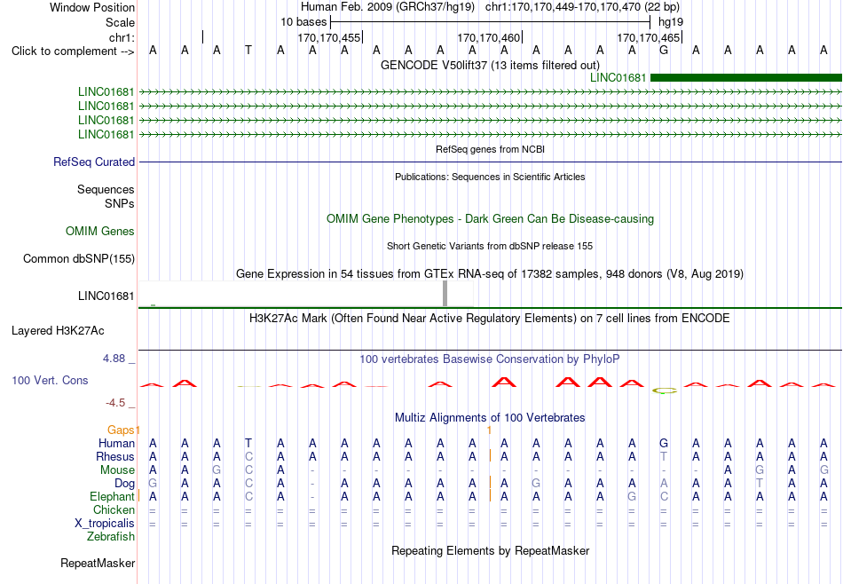Click the orange 1 gap marker mid-alignment
This screenshot has height=584, width=843.
[489, 430]
